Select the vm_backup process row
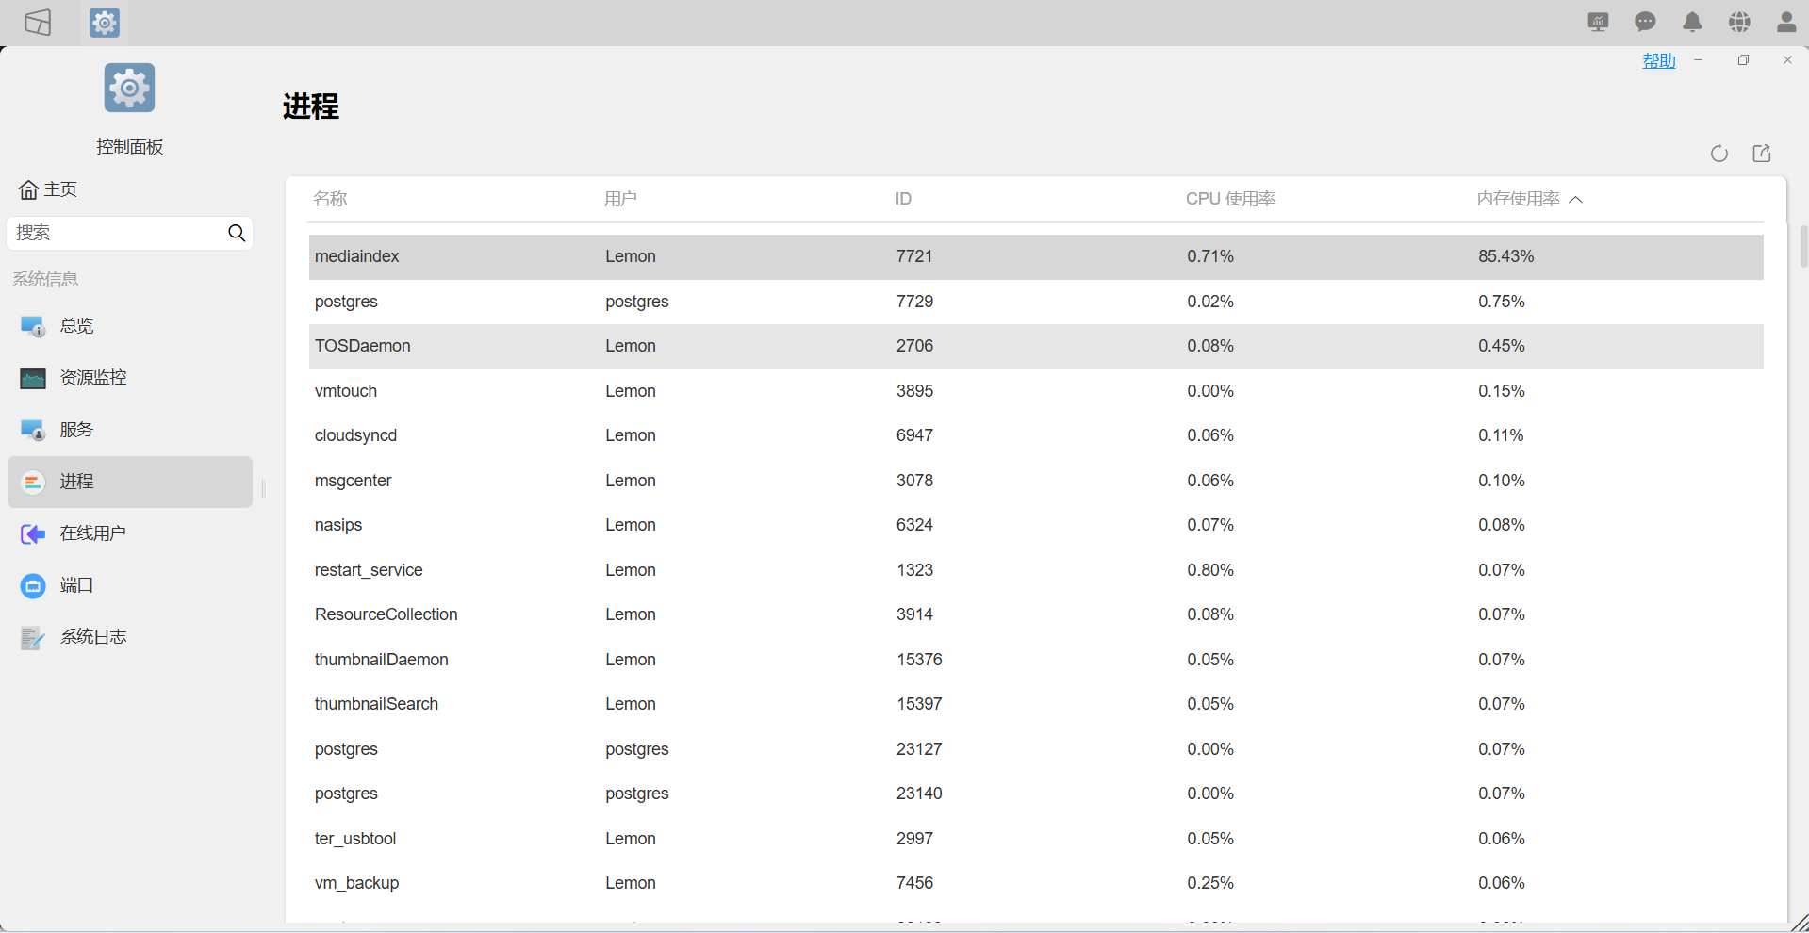Screen dimensions: 1809x933 pos(1036,883)
